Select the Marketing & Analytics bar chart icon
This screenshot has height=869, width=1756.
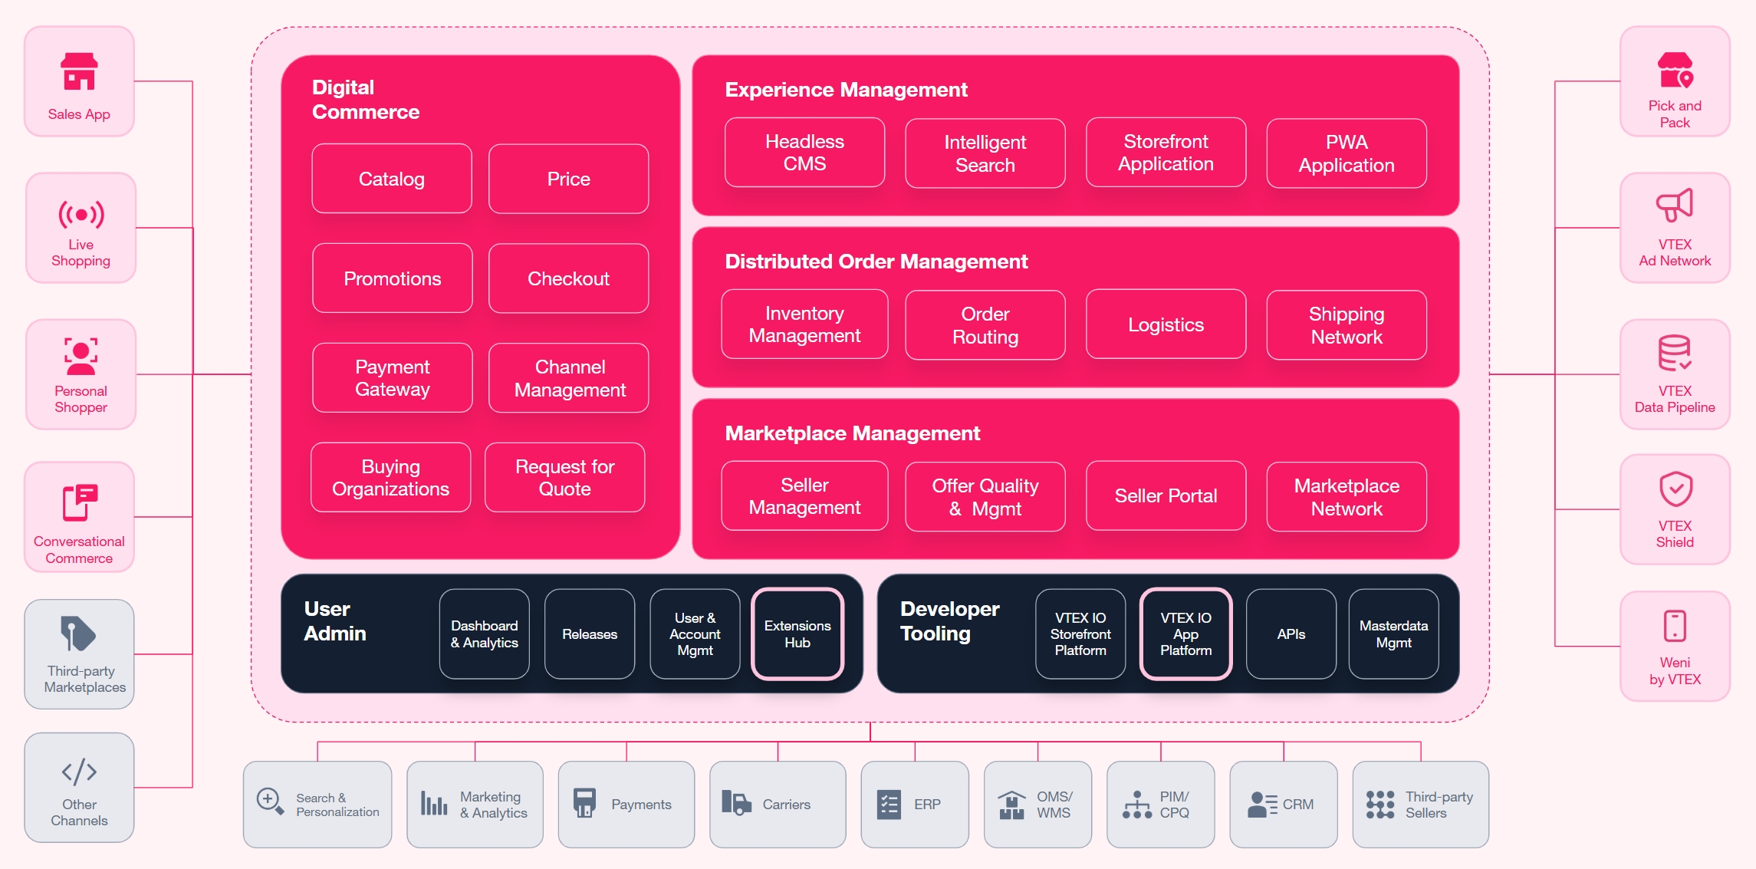434,803
